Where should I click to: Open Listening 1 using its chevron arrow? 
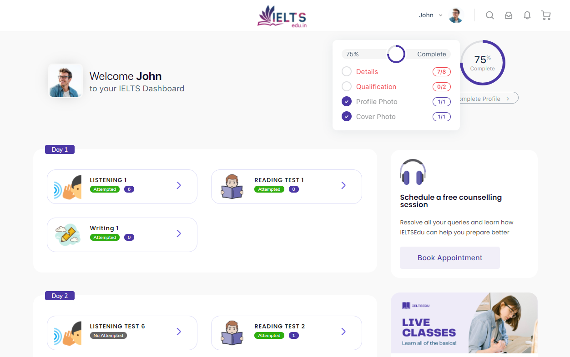coord(178,186)
